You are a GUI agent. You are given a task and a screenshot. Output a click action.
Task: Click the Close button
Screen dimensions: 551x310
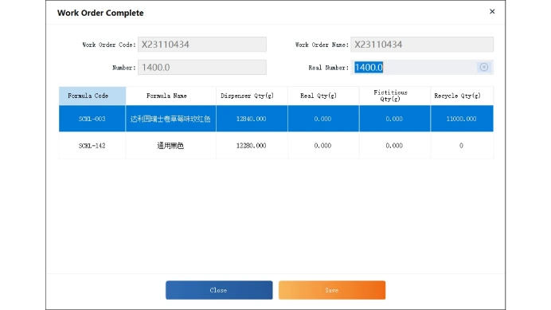pos(219,290)
